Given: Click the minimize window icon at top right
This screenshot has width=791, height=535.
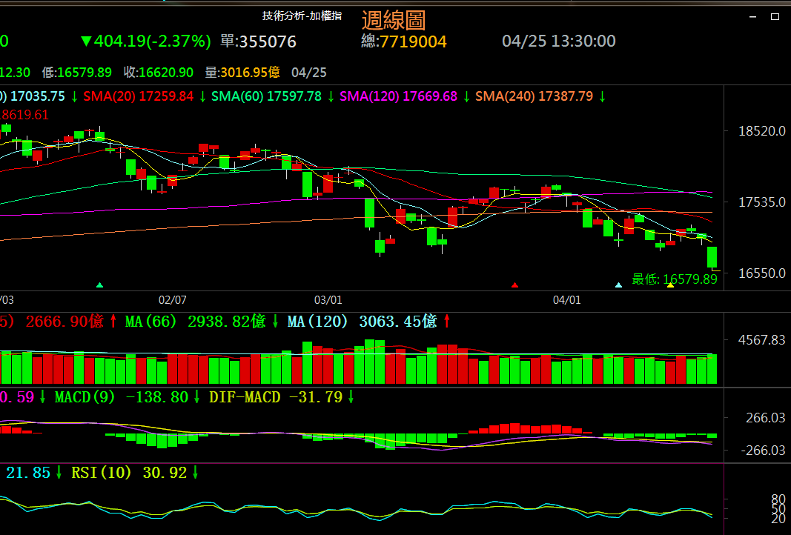Looking at the screenshot, I should coord(752,16).
